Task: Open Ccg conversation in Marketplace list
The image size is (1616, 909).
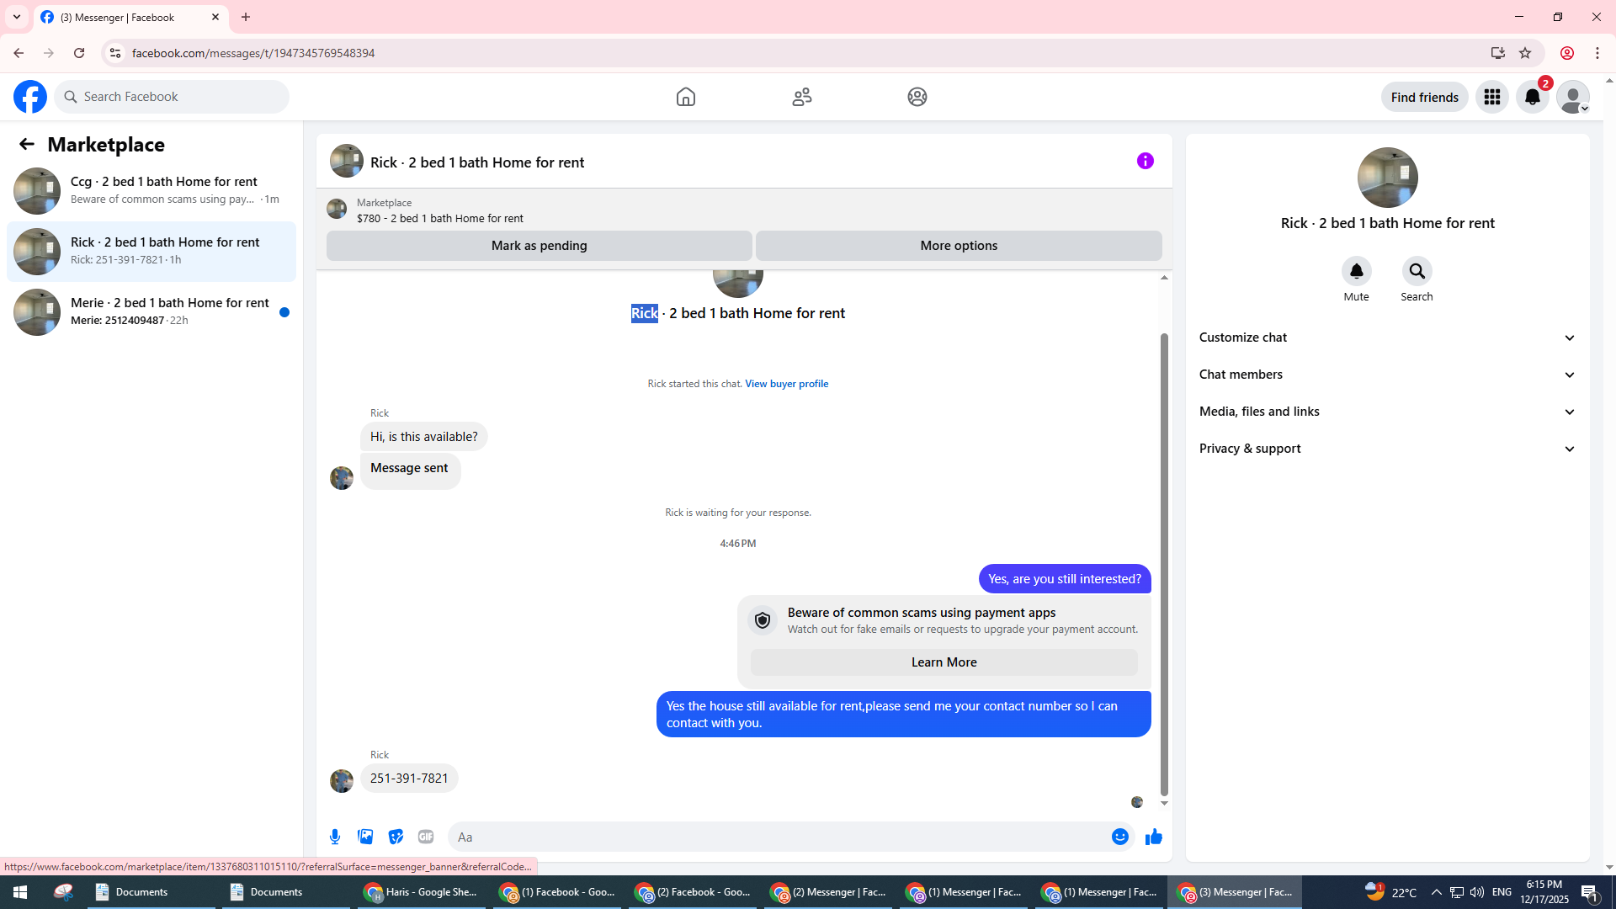Action: [151, 190]
